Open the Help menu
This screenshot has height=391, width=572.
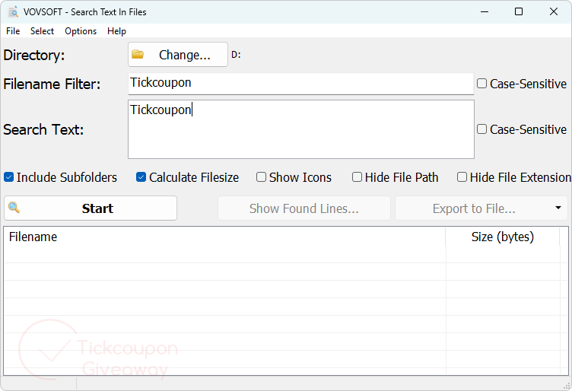[x=116, y=31]
